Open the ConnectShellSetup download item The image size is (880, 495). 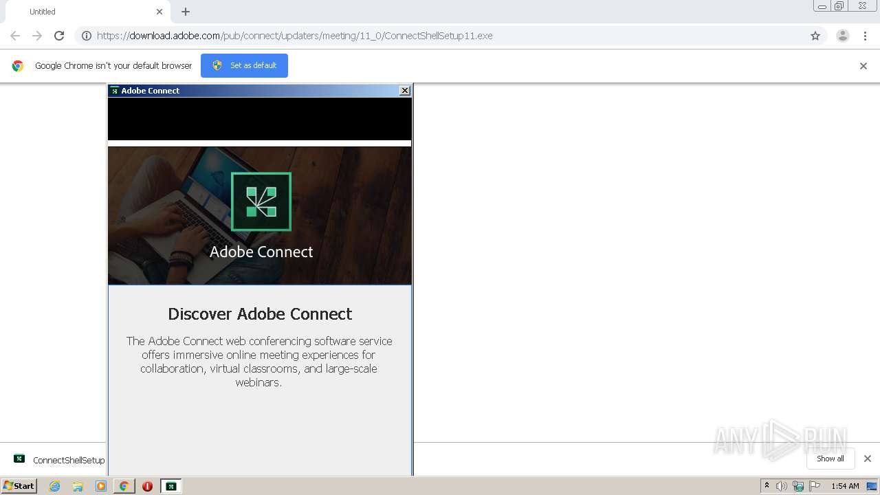(59, 460)
